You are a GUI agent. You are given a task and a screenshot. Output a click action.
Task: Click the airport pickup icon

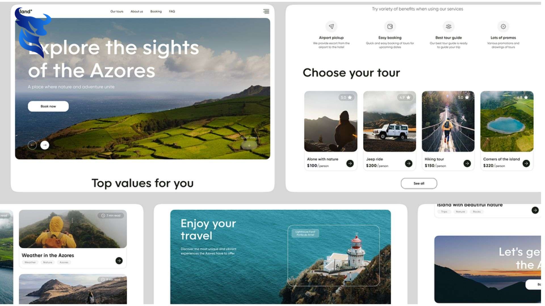pos(331,27)
